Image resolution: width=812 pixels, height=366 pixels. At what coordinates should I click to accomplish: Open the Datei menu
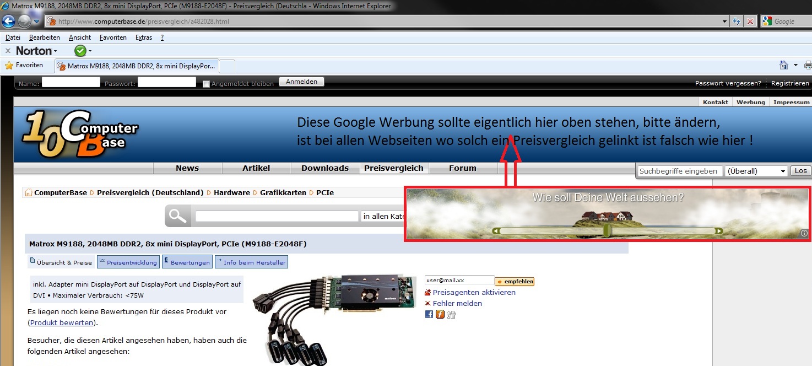(13, 37)
